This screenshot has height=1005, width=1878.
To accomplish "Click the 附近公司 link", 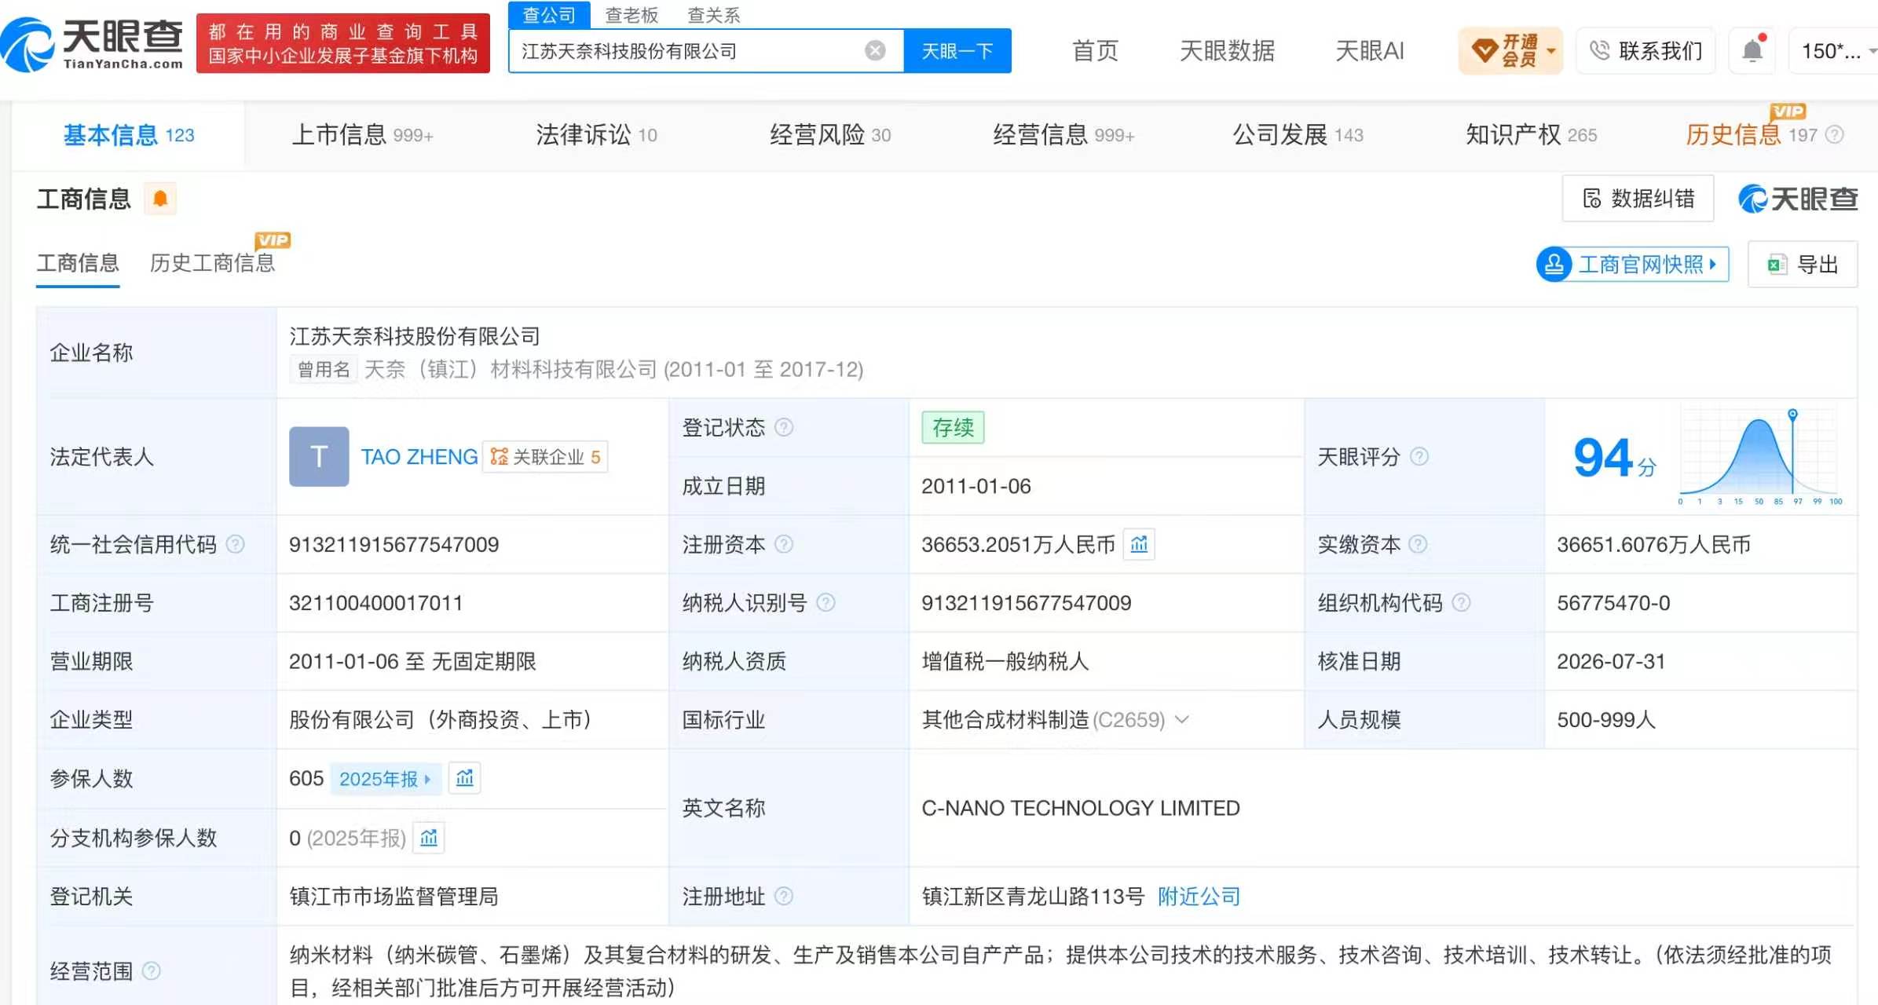I will [1199, 897].
